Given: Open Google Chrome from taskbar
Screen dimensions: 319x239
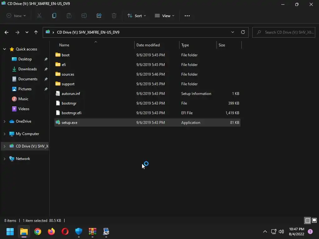Looking at the screenshot, I should point(38,232).
